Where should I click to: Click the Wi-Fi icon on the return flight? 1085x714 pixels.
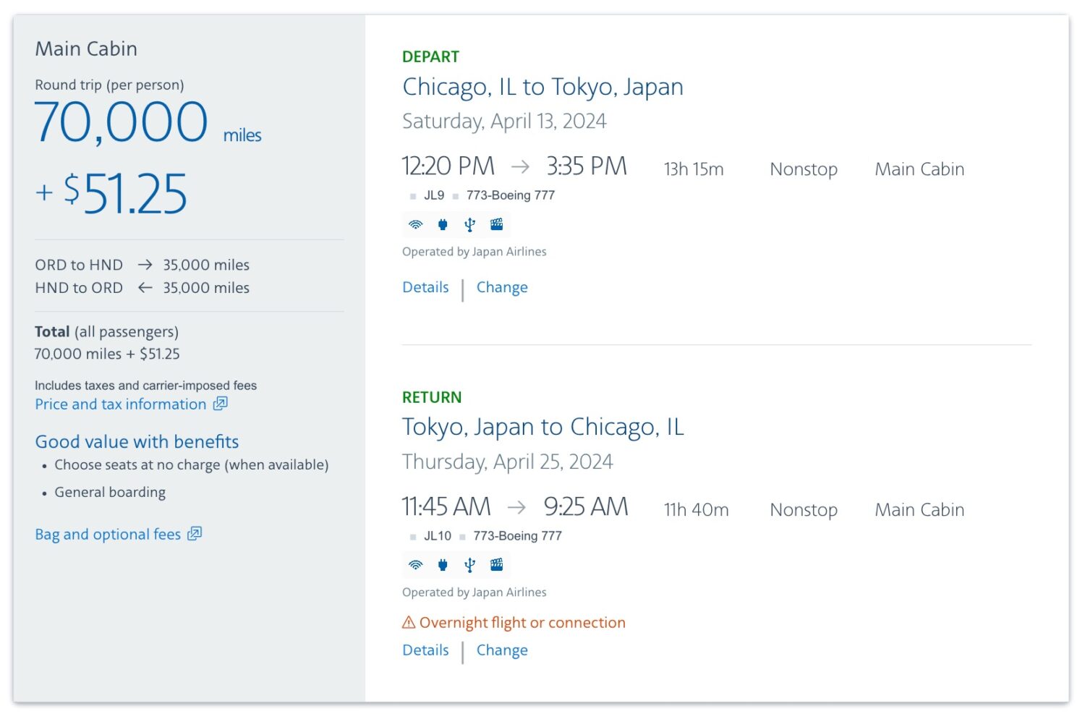pyautogui.click(x=415, y=565)
